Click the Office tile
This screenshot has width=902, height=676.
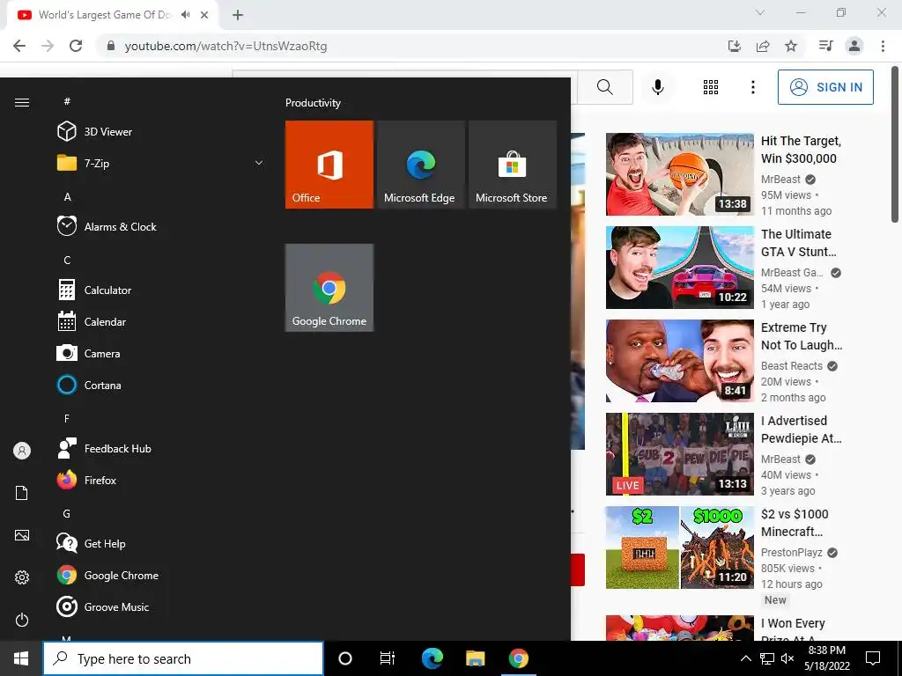[329, 165]
